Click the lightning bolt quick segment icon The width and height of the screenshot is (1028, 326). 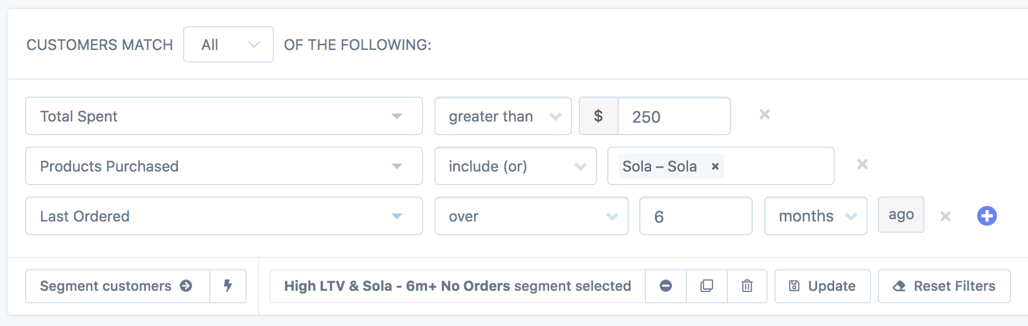[x=228, y=286]
